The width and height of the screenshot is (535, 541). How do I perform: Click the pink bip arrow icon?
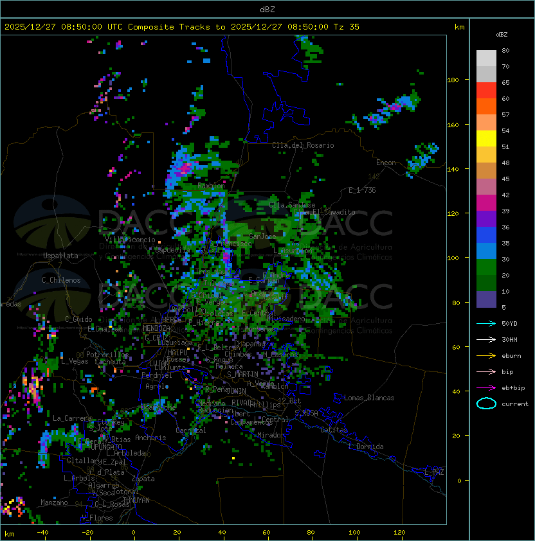(486, 371)
